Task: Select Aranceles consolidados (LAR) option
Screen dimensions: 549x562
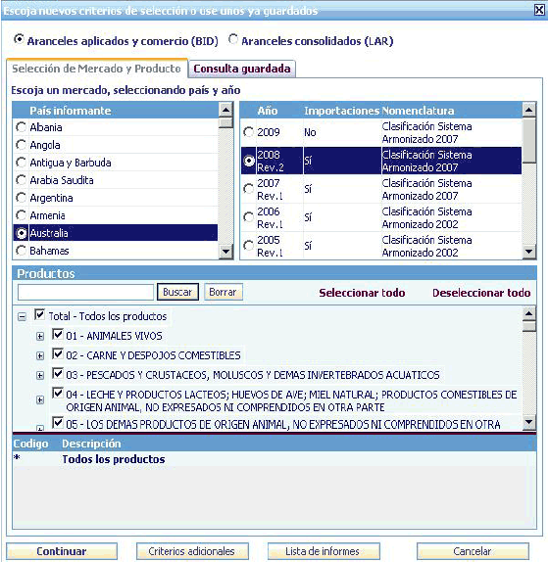Action: coord(233,39)
